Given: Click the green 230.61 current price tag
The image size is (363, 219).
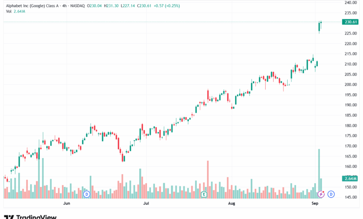Looking at the screenshot, I should tap(350, 22).
